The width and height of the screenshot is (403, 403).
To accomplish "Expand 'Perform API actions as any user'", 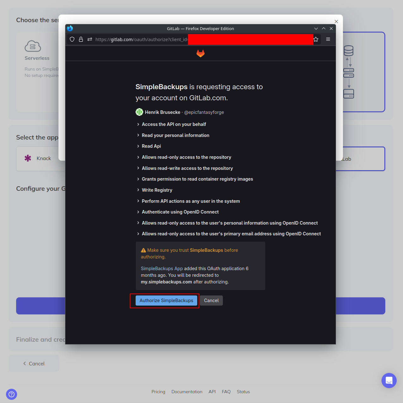I will [188, 201].
